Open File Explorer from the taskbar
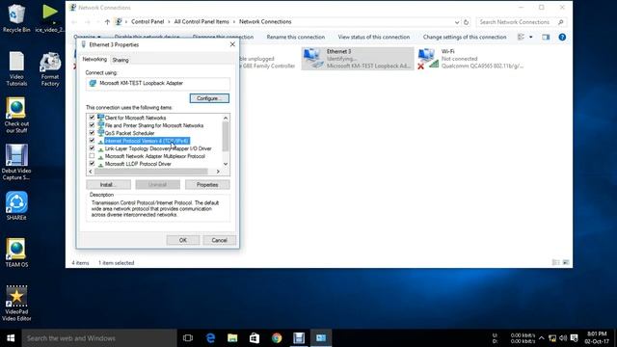Viewport: 617px width, 347px height. pos(232,338)
